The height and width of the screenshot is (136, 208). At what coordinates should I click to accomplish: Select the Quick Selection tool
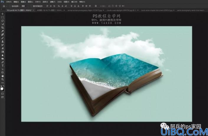pos(2,24)
